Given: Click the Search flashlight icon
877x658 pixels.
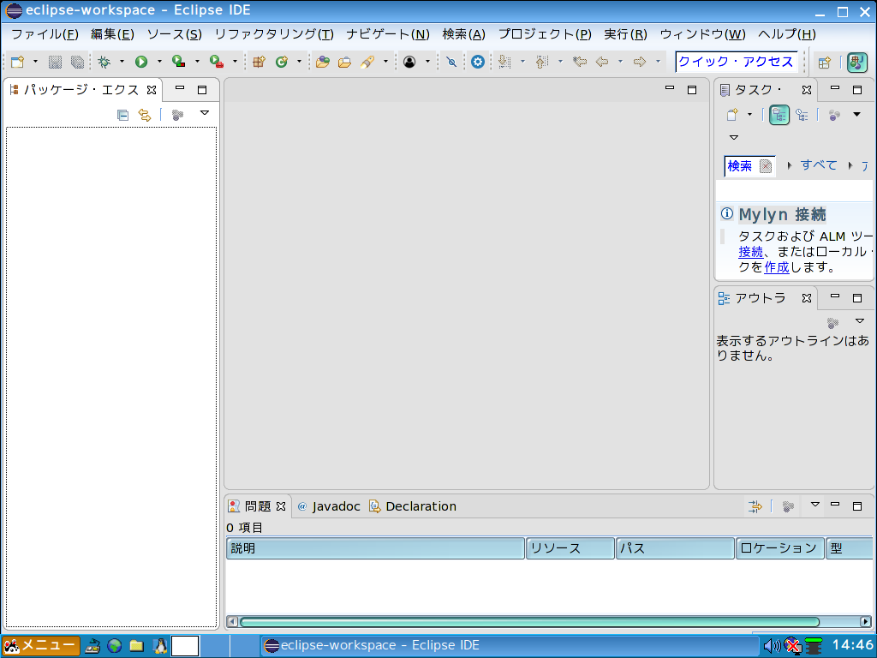Looking at the screenshot, I should pyautogui.click(x=367, y=62).
